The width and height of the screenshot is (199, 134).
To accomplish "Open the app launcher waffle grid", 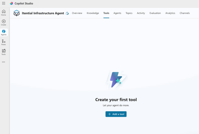I will 3,3.
